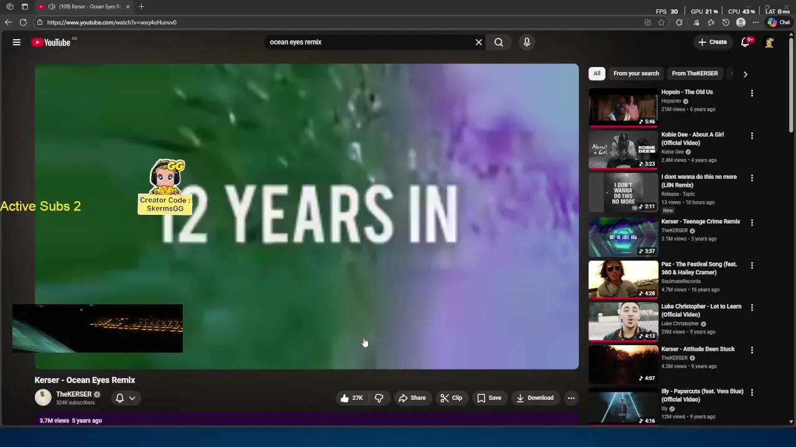Image resolution: width=796 pixels, height=447 pixels.
Task: Open the browser Extensions puzzle icon
Action: (679, 22)
